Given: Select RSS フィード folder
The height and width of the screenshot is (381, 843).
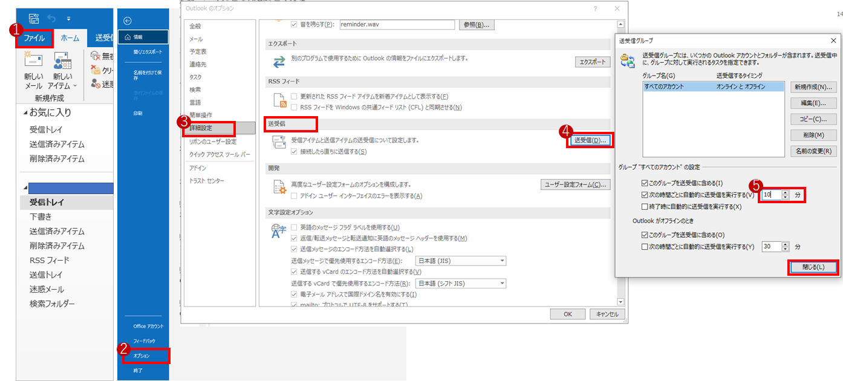Looking at the screenshot, I should click(x=50, y=260).
